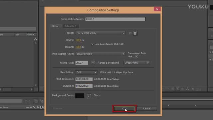This screenshot has height=120, width=213.
Task: Click the Duration 0;00;20;00 field
Action: pyautogui.click(x=84, y=86)
